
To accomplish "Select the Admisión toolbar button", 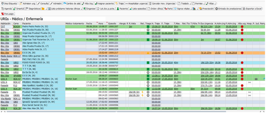I will [56, 3].
